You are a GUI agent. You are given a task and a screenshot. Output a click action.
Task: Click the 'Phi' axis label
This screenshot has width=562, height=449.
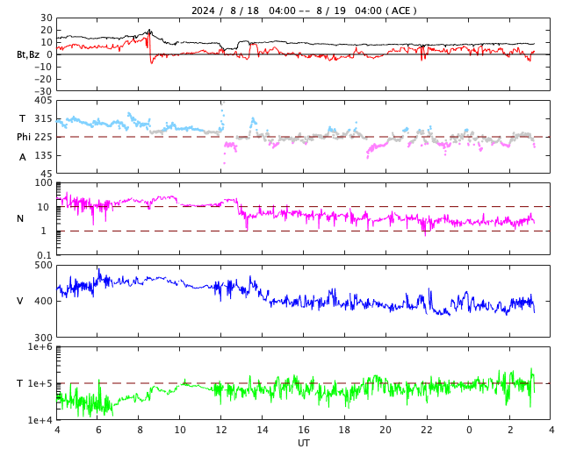24,137
